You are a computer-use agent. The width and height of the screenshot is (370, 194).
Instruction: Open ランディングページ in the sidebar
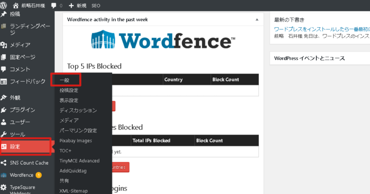click(x=30, y=29)
